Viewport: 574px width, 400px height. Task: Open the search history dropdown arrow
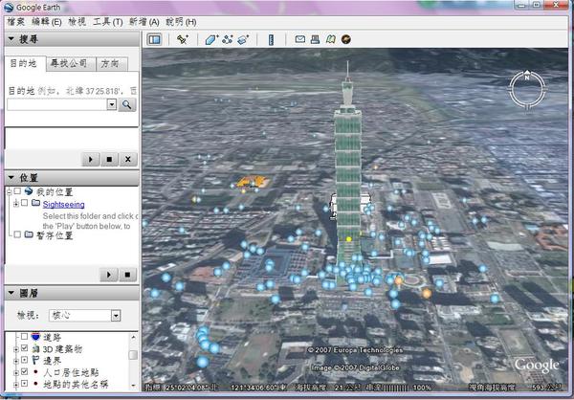[x=112, y=104]
